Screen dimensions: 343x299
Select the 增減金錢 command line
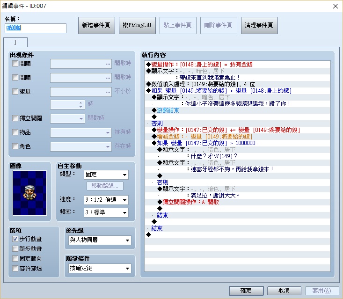[238, 137]
